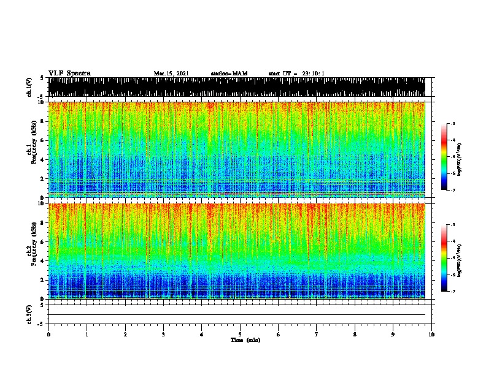486x375 pixels.
Task: Click the time axis tick label "8"
Action: (355, 335)
